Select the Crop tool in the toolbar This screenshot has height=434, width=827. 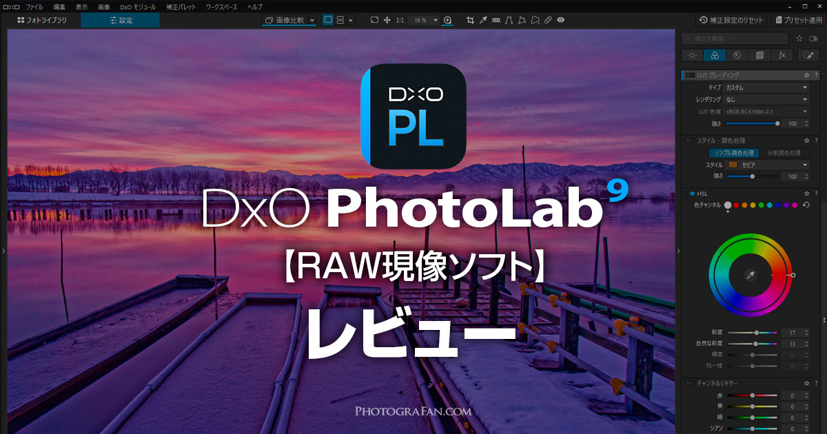coord(470,20)
